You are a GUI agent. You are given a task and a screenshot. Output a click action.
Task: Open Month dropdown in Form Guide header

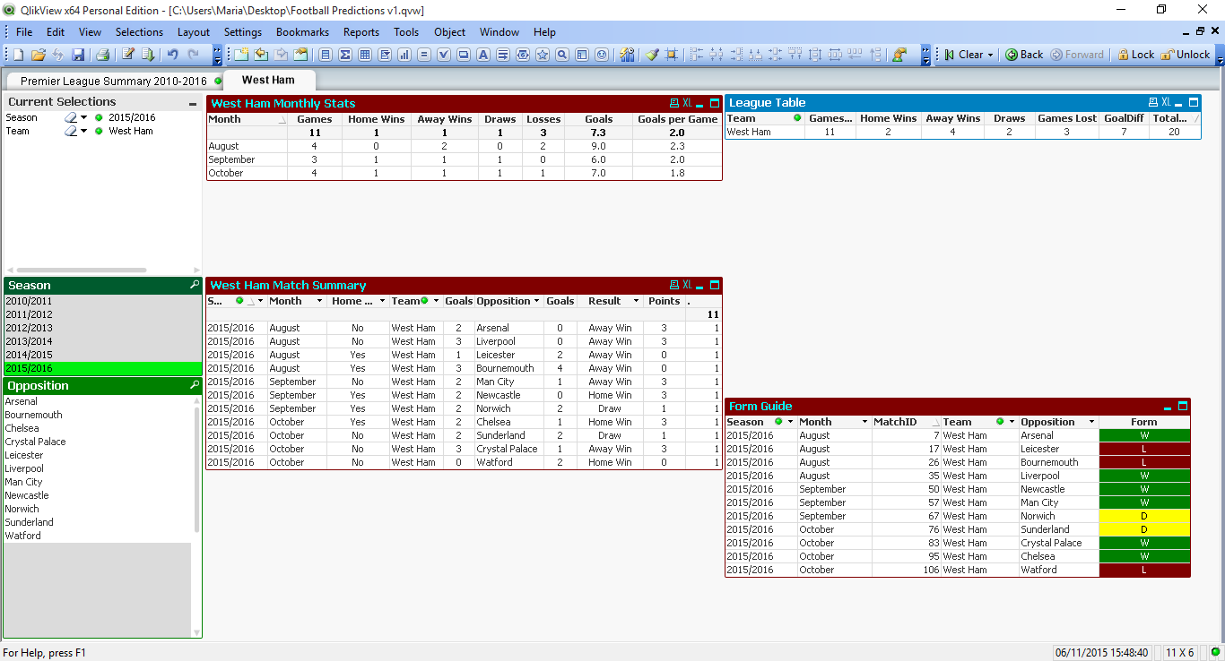point(865,422)
